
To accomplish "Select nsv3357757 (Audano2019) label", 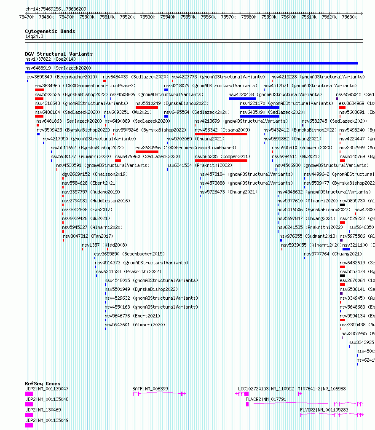I will pyautogui.click(x=91, y=192).
